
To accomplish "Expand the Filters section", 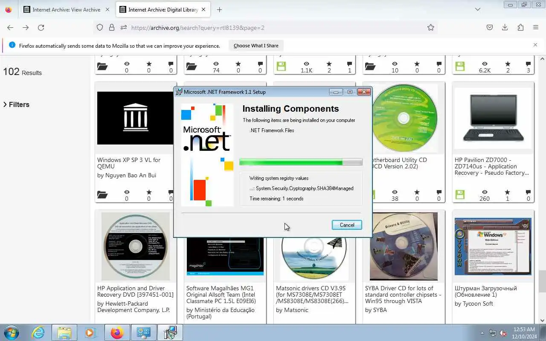I will [17, 104].
